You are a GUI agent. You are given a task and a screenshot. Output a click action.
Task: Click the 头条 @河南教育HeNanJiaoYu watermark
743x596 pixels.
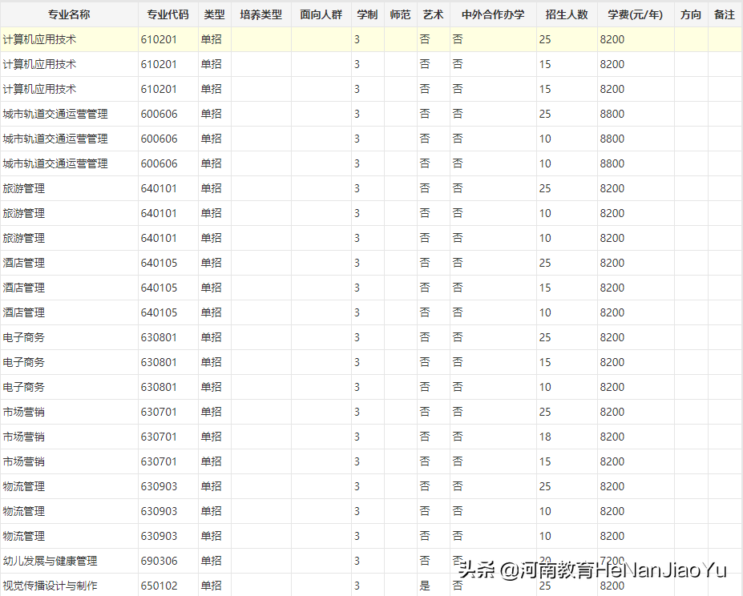point(593,570)
